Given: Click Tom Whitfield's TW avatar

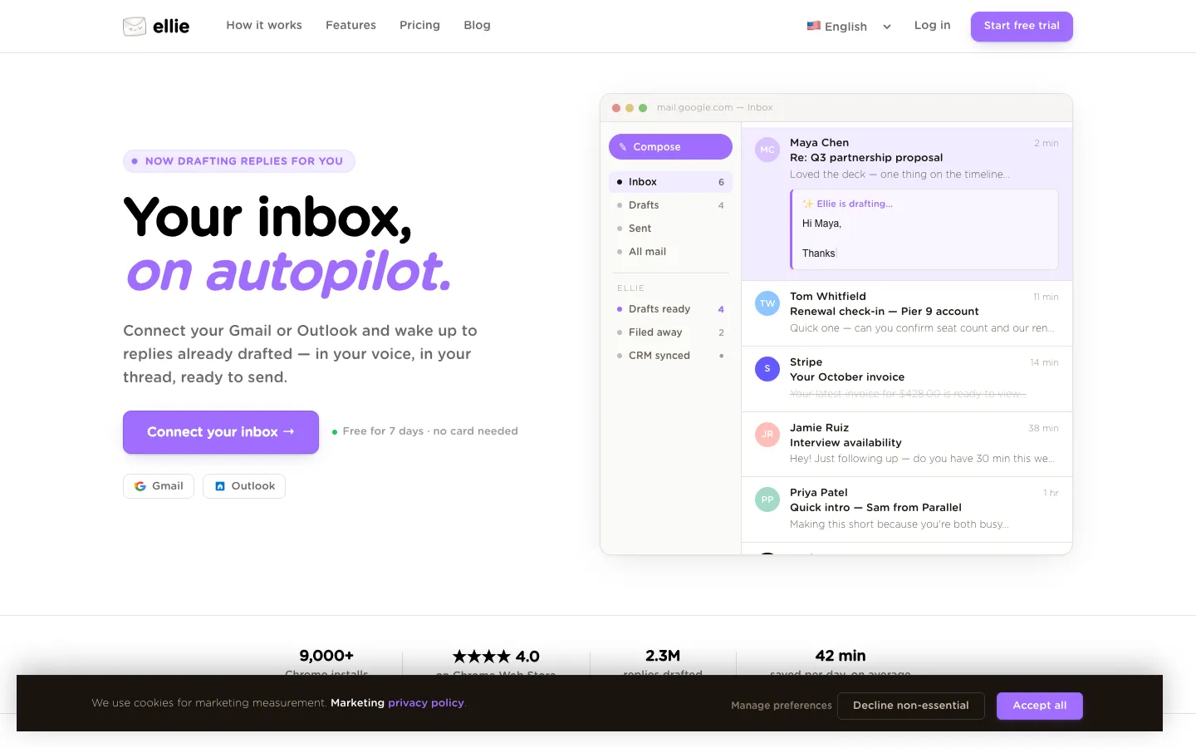Looking at the screenshot, I should [767, 303].
